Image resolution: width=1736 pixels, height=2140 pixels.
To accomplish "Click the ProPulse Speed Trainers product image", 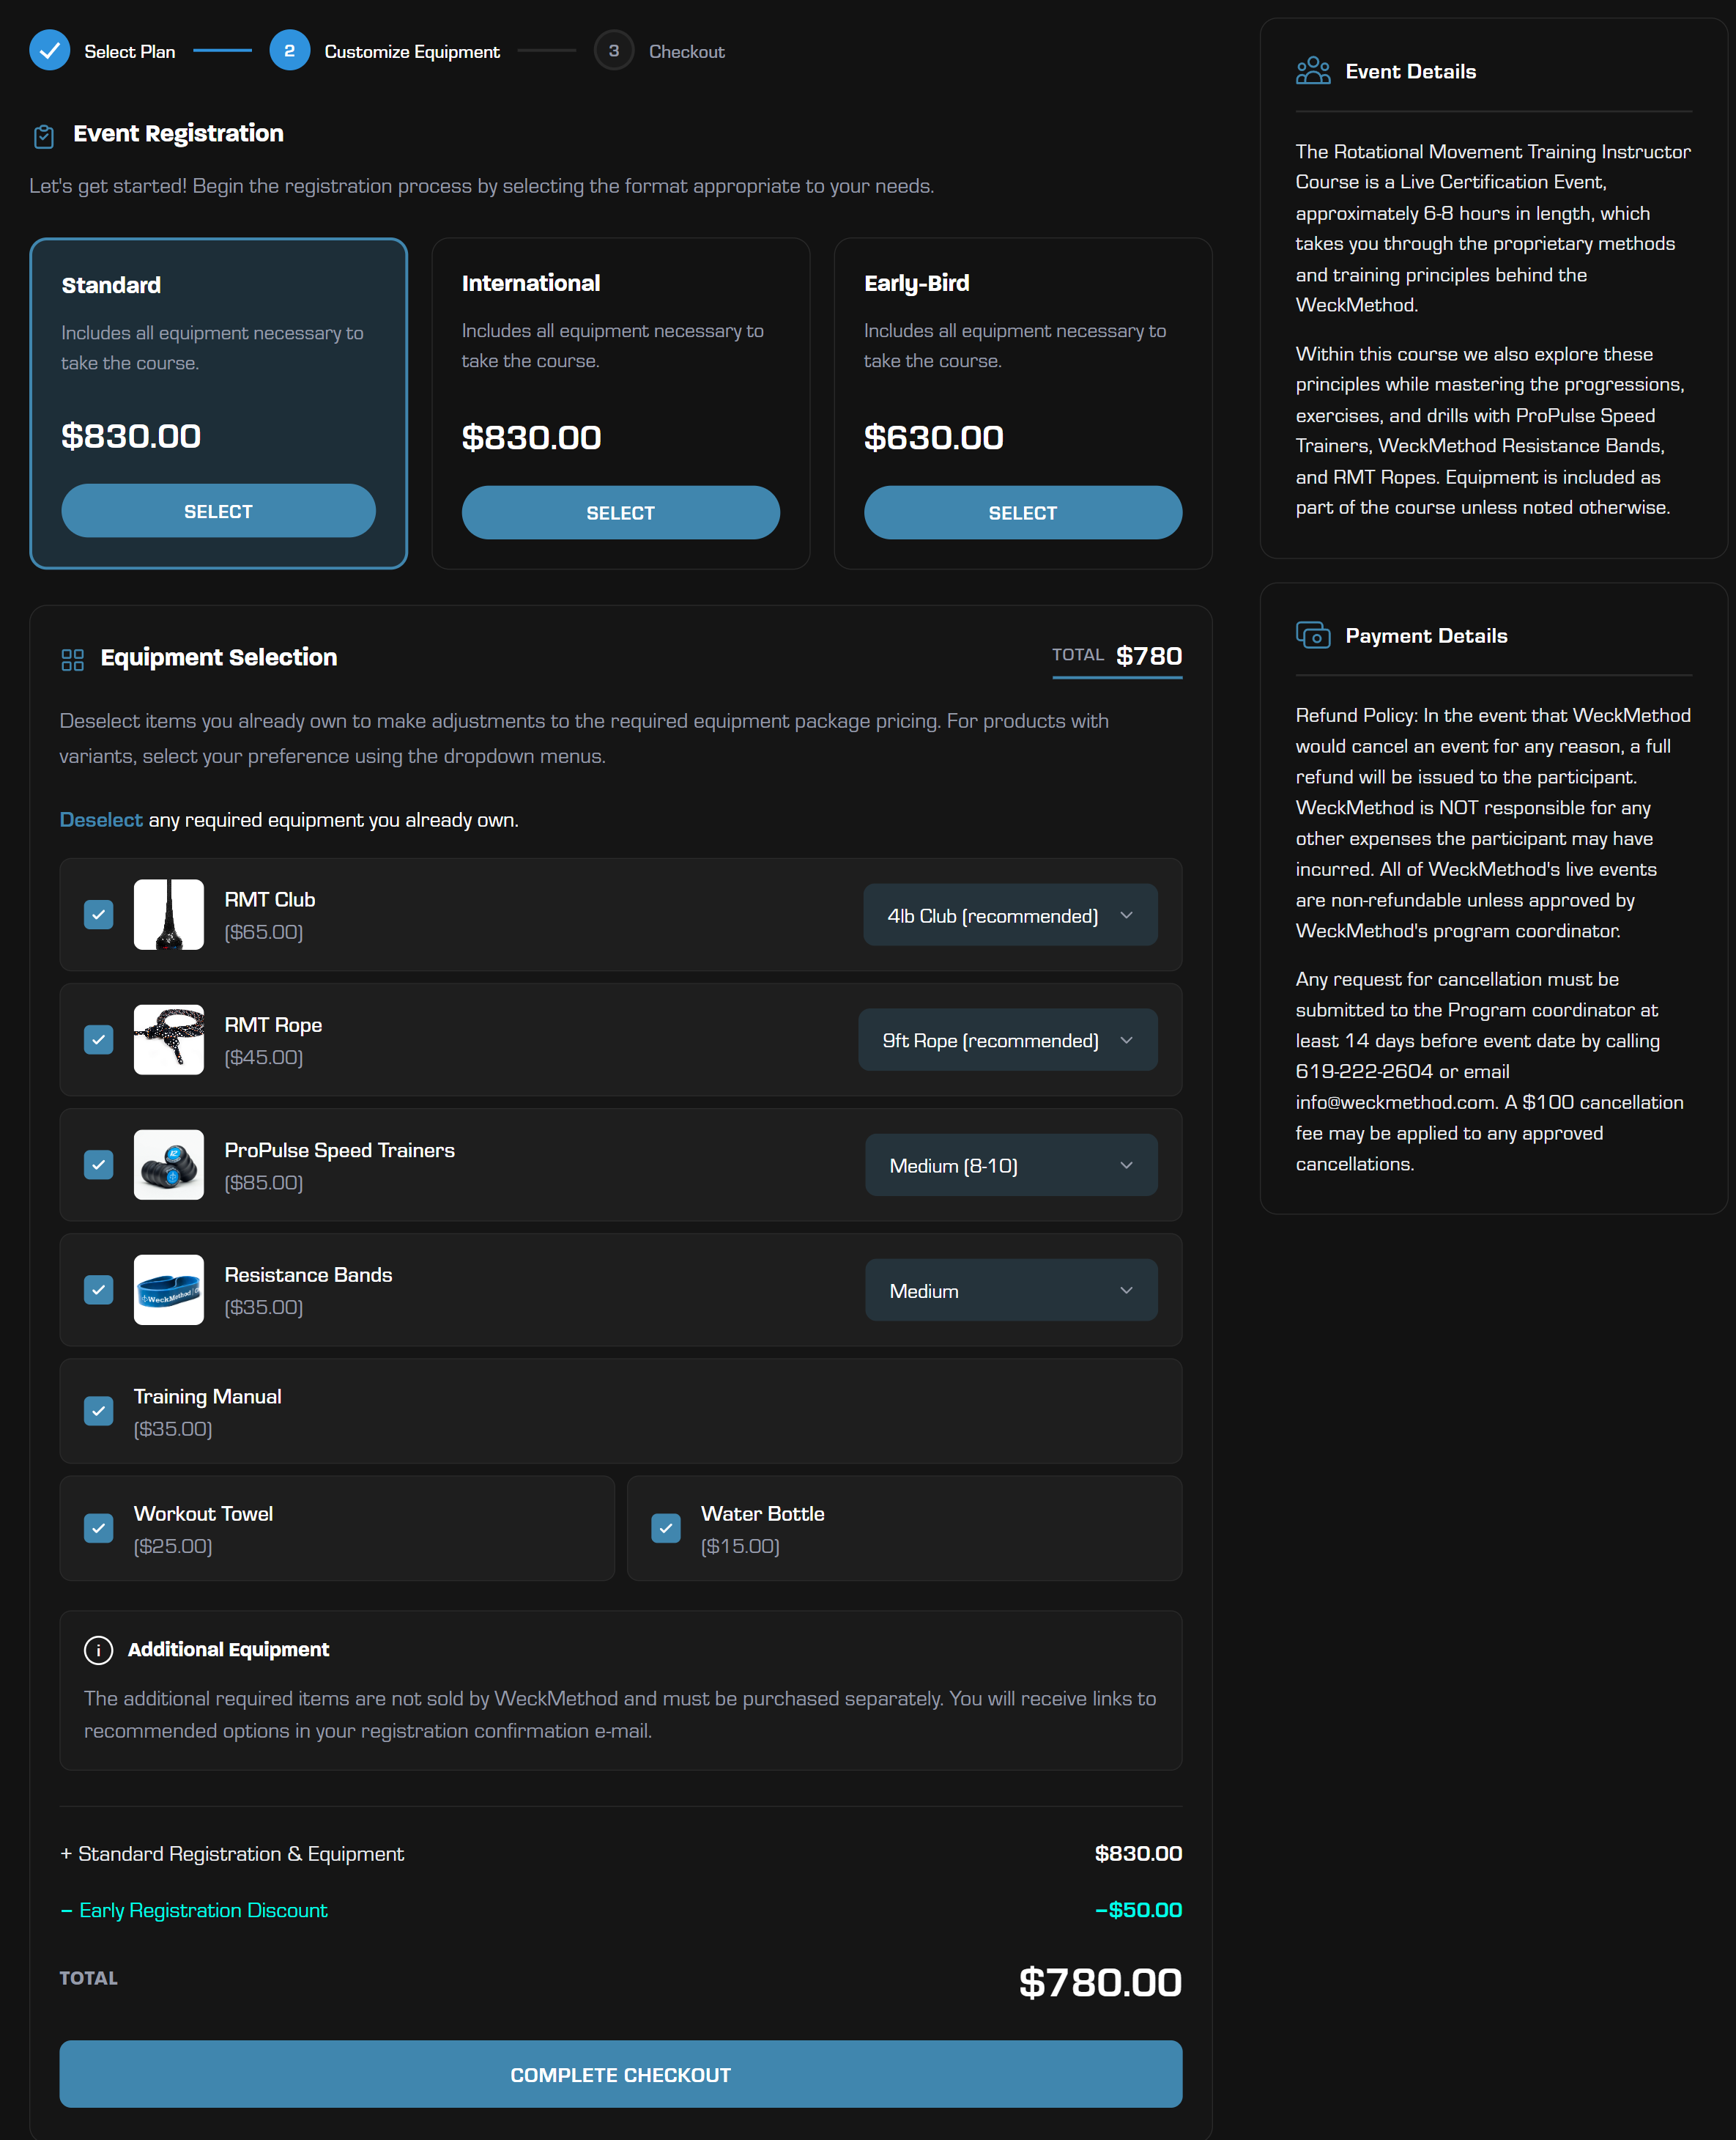I will click(168, 1165).
